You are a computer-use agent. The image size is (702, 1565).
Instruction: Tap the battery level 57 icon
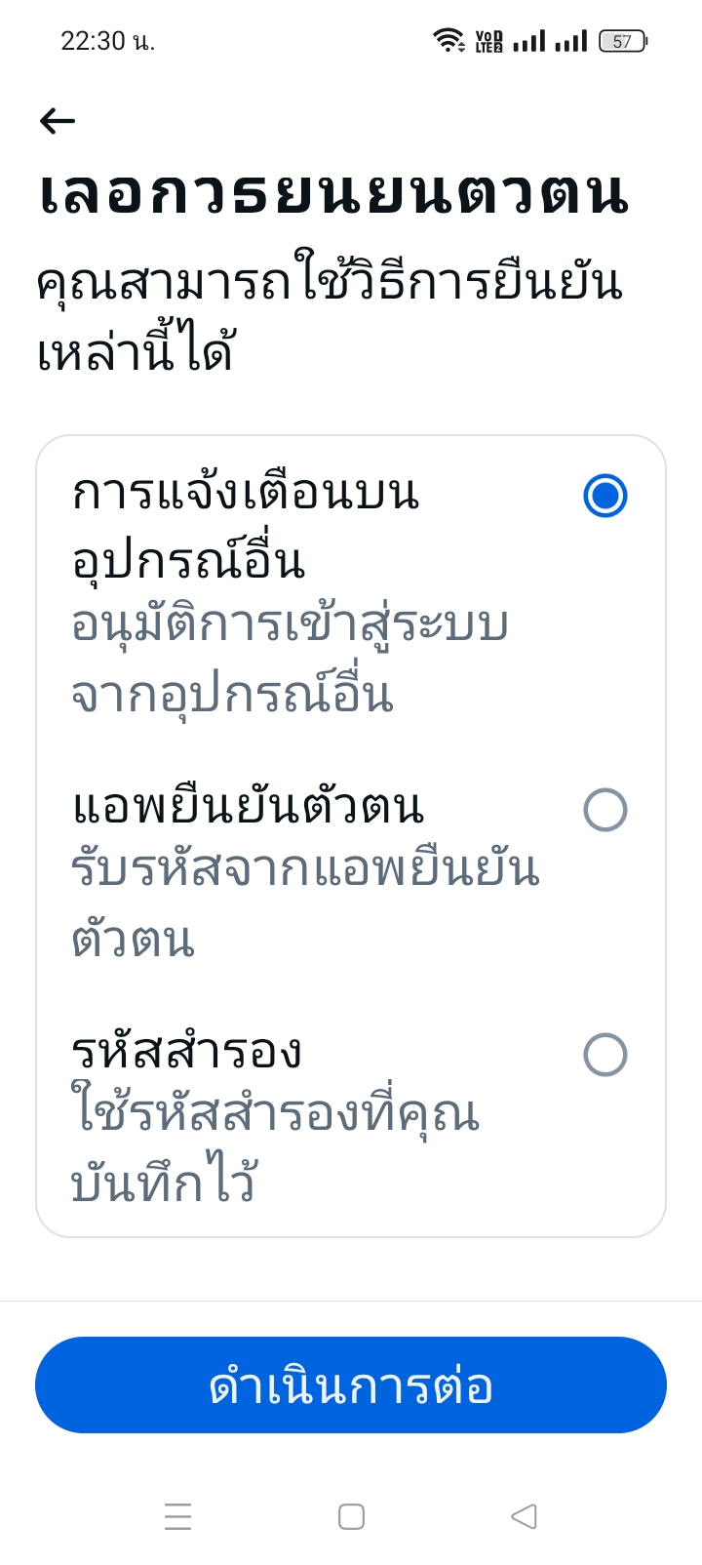(623, 41)
